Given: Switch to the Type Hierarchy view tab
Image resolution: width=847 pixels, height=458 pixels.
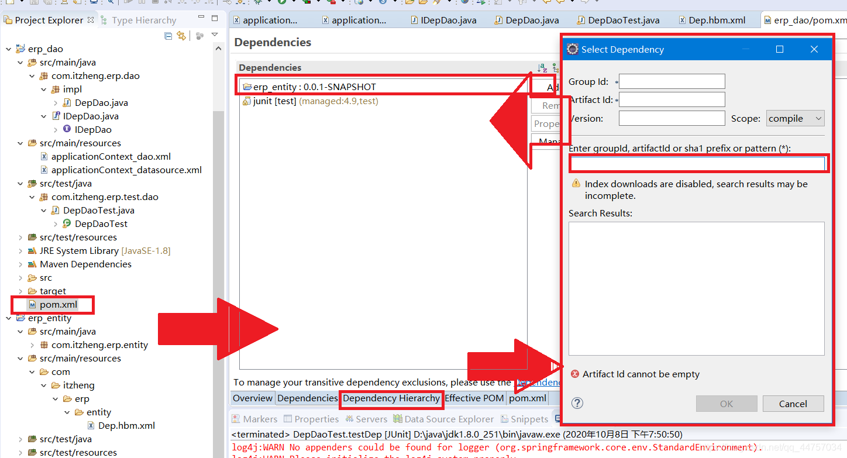Looking at the screenshot, I should pos(138,20).
